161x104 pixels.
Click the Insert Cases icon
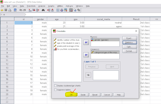pyautogui.click(x=48, y=10)
